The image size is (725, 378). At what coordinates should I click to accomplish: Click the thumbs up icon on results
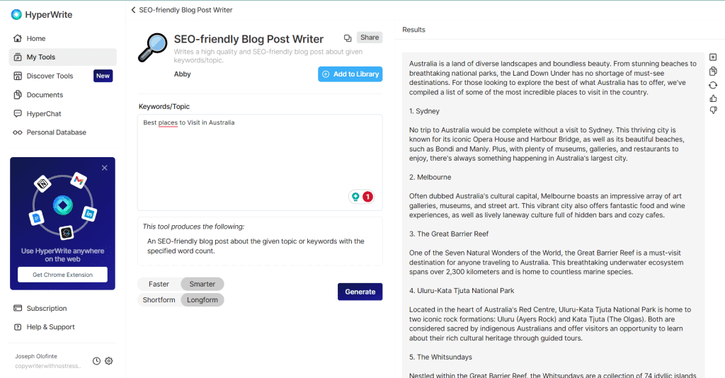pyautogui.click(x=713, y=98)
